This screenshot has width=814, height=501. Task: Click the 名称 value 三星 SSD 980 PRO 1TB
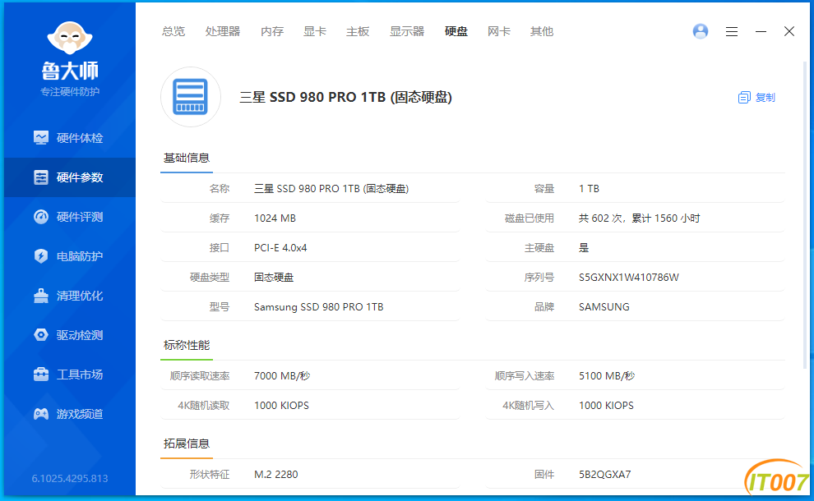(x=331, y=189)
